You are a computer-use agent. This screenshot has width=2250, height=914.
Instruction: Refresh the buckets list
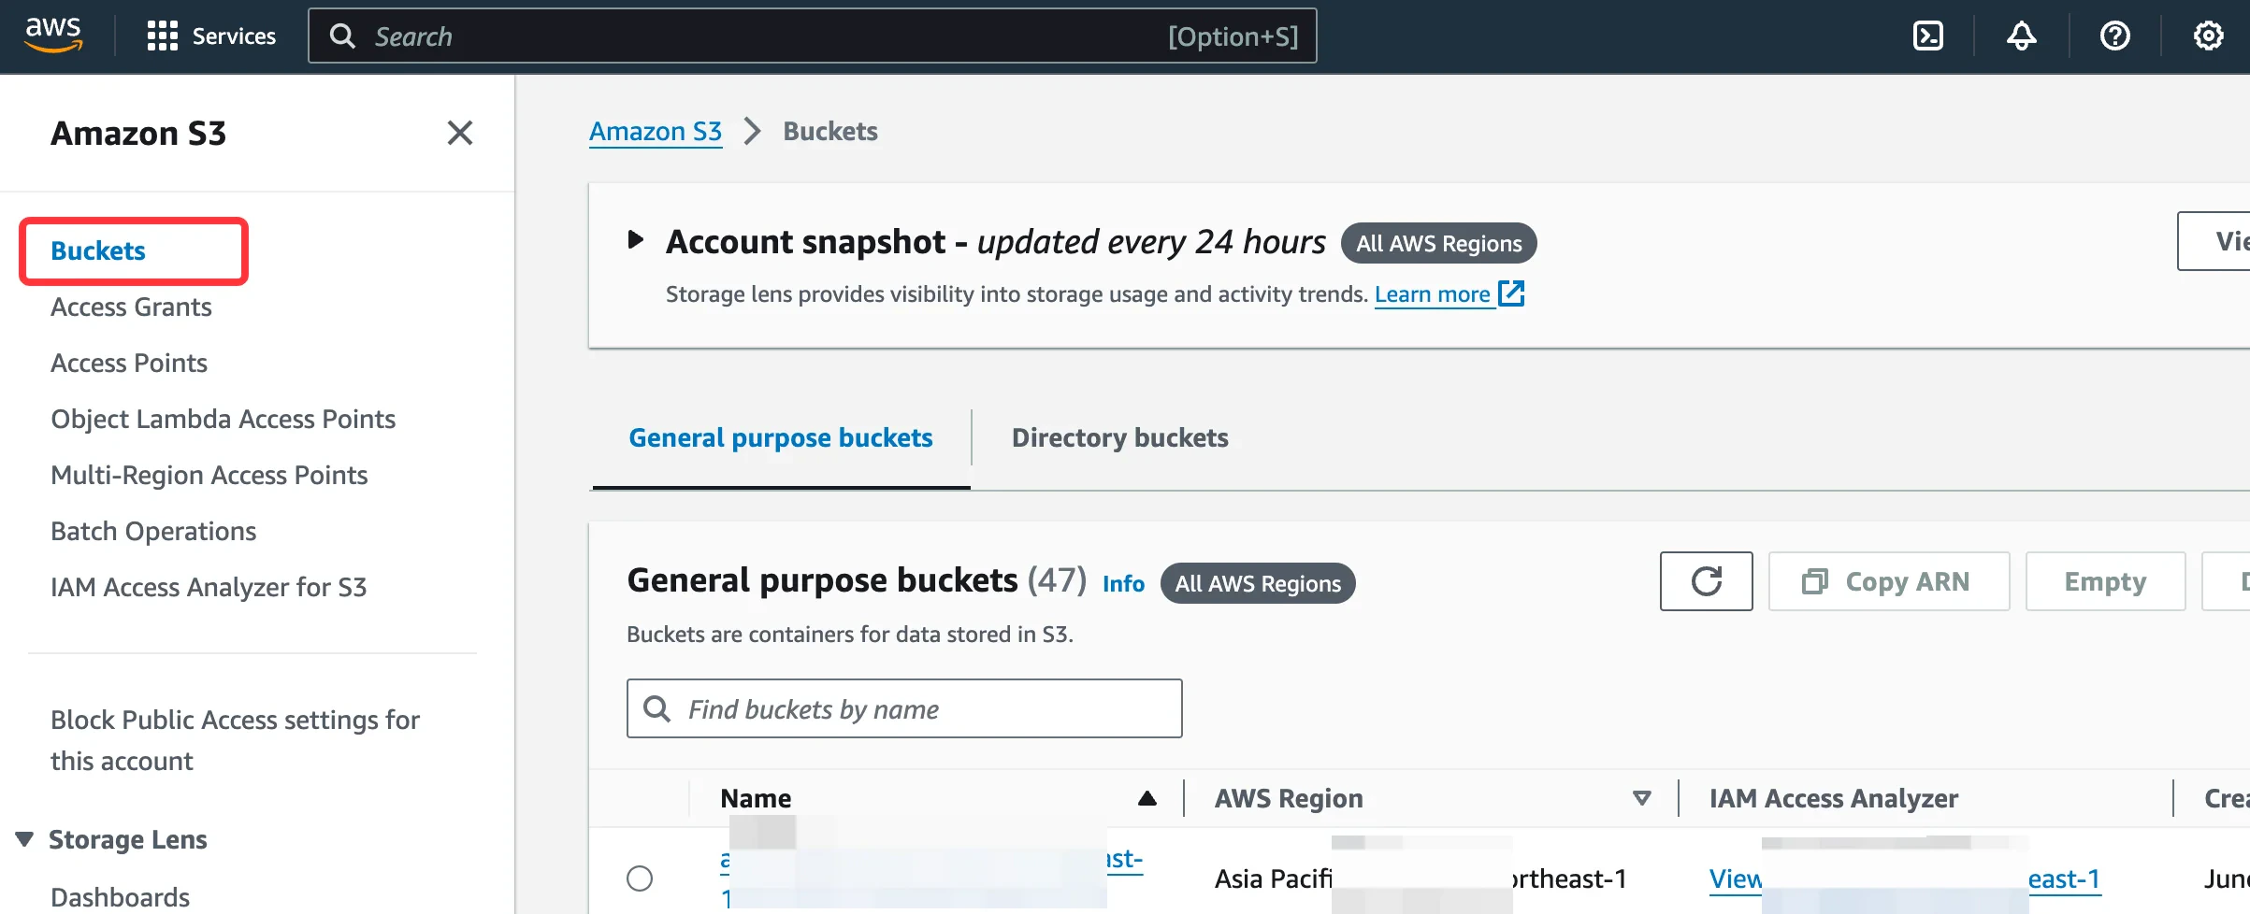(x=1707, y=581)
